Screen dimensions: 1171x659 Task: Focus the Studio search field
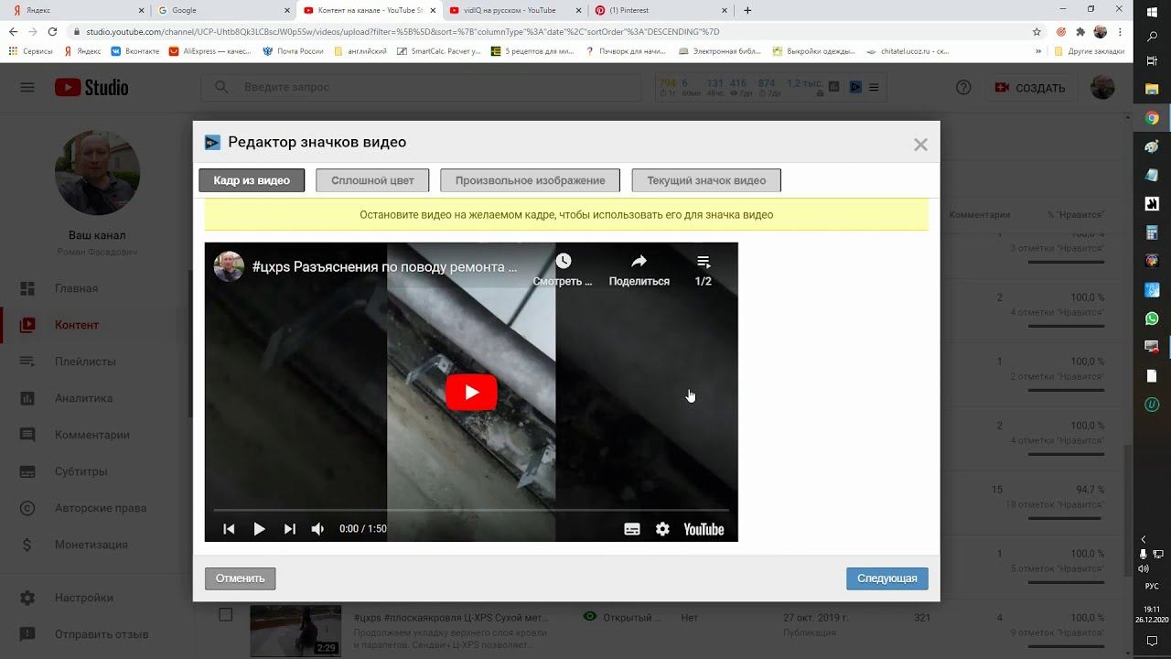(x=422, y=88)
